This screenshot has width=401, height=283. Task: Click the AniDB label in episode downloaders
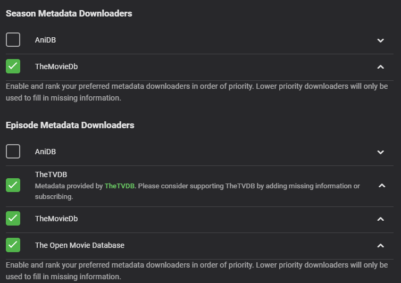pyautogui.click(x=45, y=152)
